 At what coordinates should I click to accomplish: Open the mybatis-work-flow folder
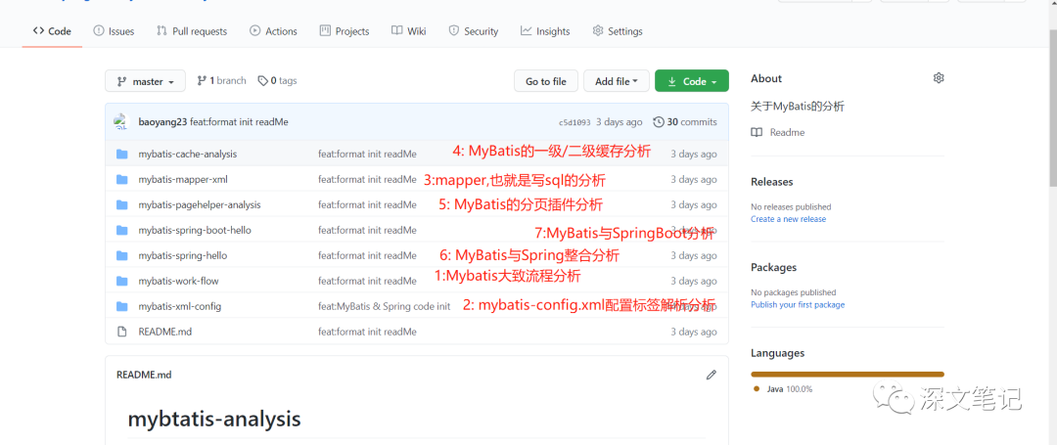tap(179, 281)
